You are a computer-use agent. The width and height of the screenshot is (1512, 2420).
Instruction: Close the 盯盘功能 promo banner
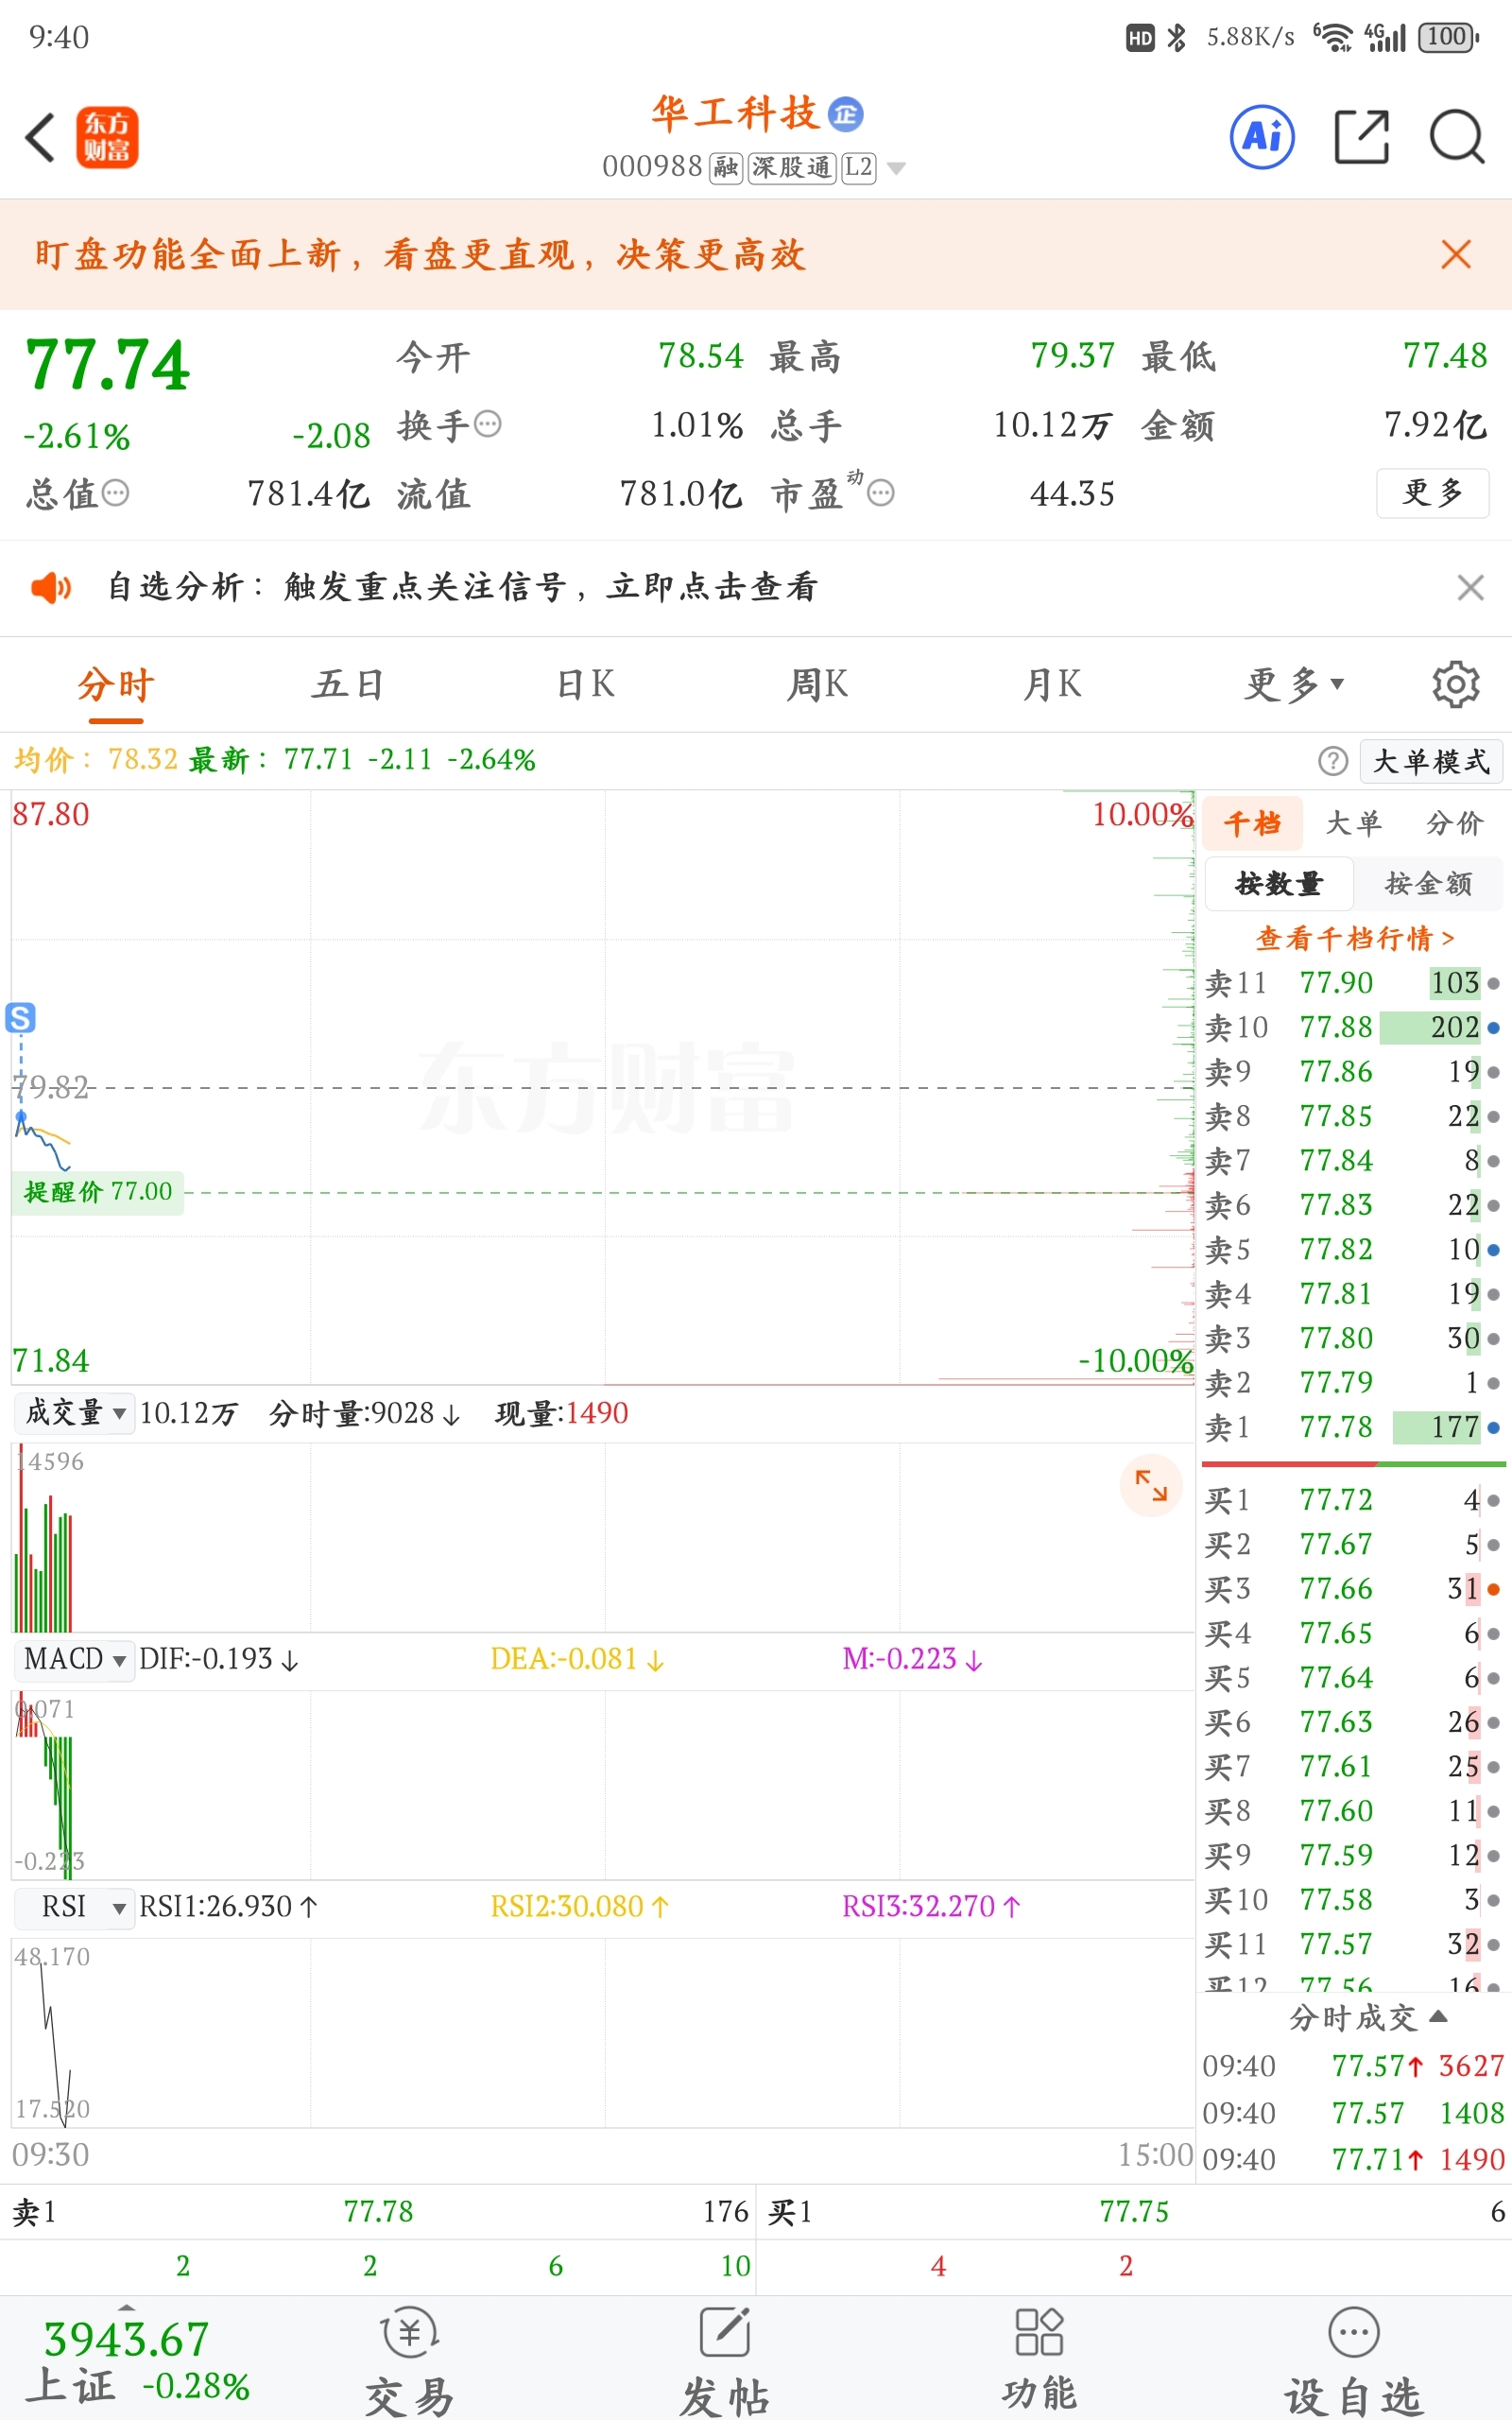tap(1456, 254)
